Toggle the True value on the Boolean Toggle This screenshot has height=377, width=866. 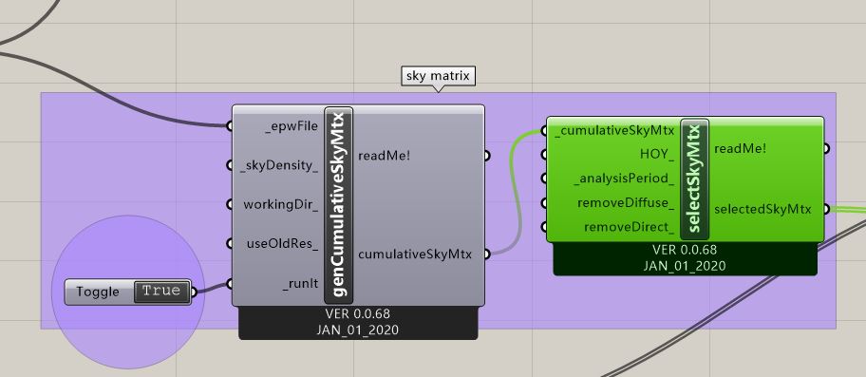(x=161, y=292)
